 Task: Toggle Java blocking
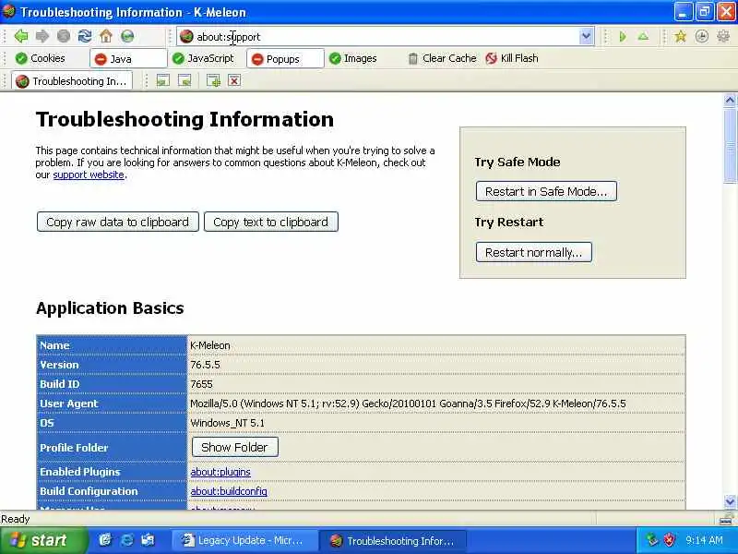tap(128, 59)
